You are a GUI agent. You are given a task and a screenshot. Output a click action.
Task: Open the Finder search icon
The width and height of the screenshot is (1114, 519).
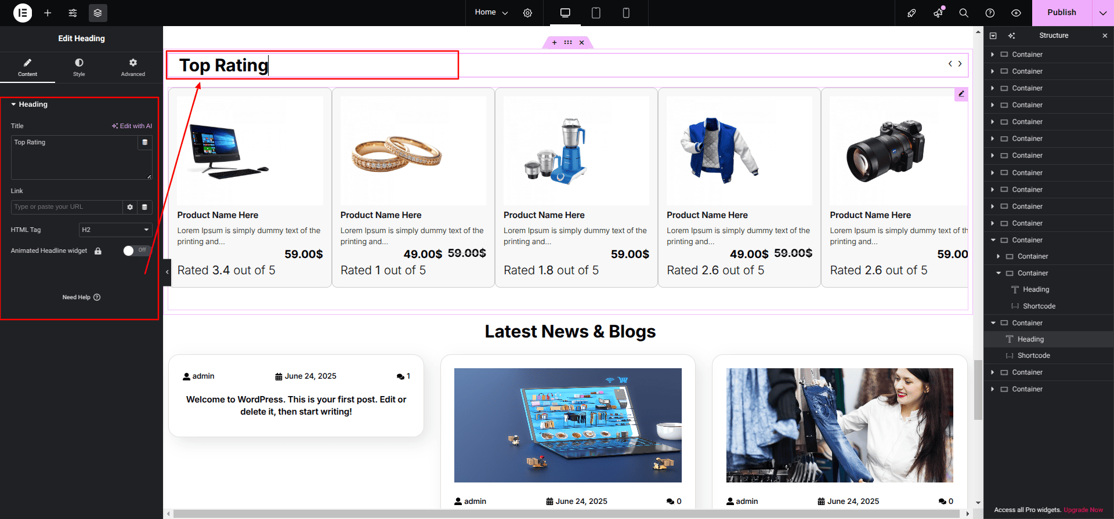click(964, 13)
